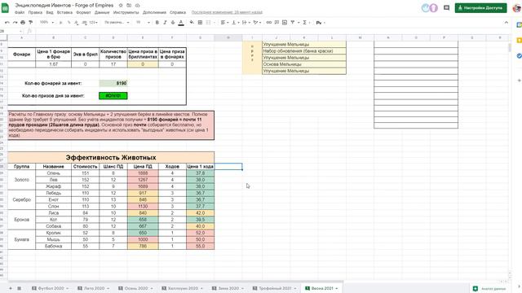Select the 8190 lanterns count cell

coord(113,83)
